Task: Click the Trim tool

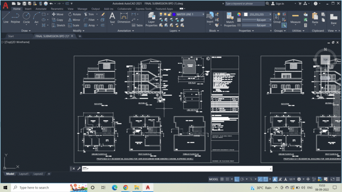Action: tap(89, 15)
